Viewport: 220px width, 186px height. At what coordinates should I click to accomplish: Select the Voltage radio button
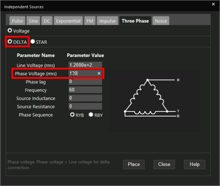pos(10,31)
